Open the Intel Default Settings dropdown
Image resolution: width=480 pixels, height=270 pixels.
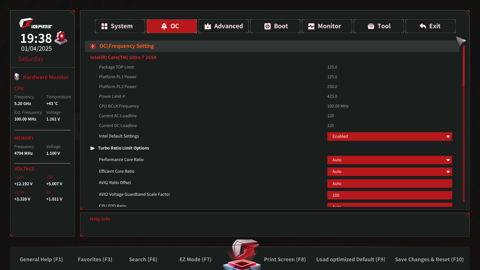(x=389, y=136)
